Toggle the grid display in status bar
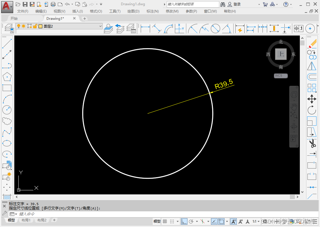 [x=165, y=221]
